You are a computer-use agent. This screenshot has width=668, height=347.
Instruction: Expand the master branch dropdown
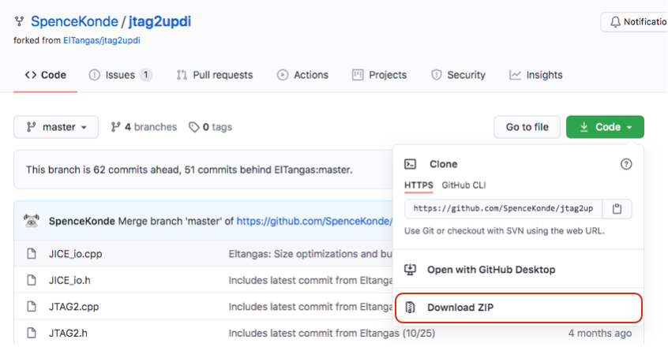coord(56,127)
